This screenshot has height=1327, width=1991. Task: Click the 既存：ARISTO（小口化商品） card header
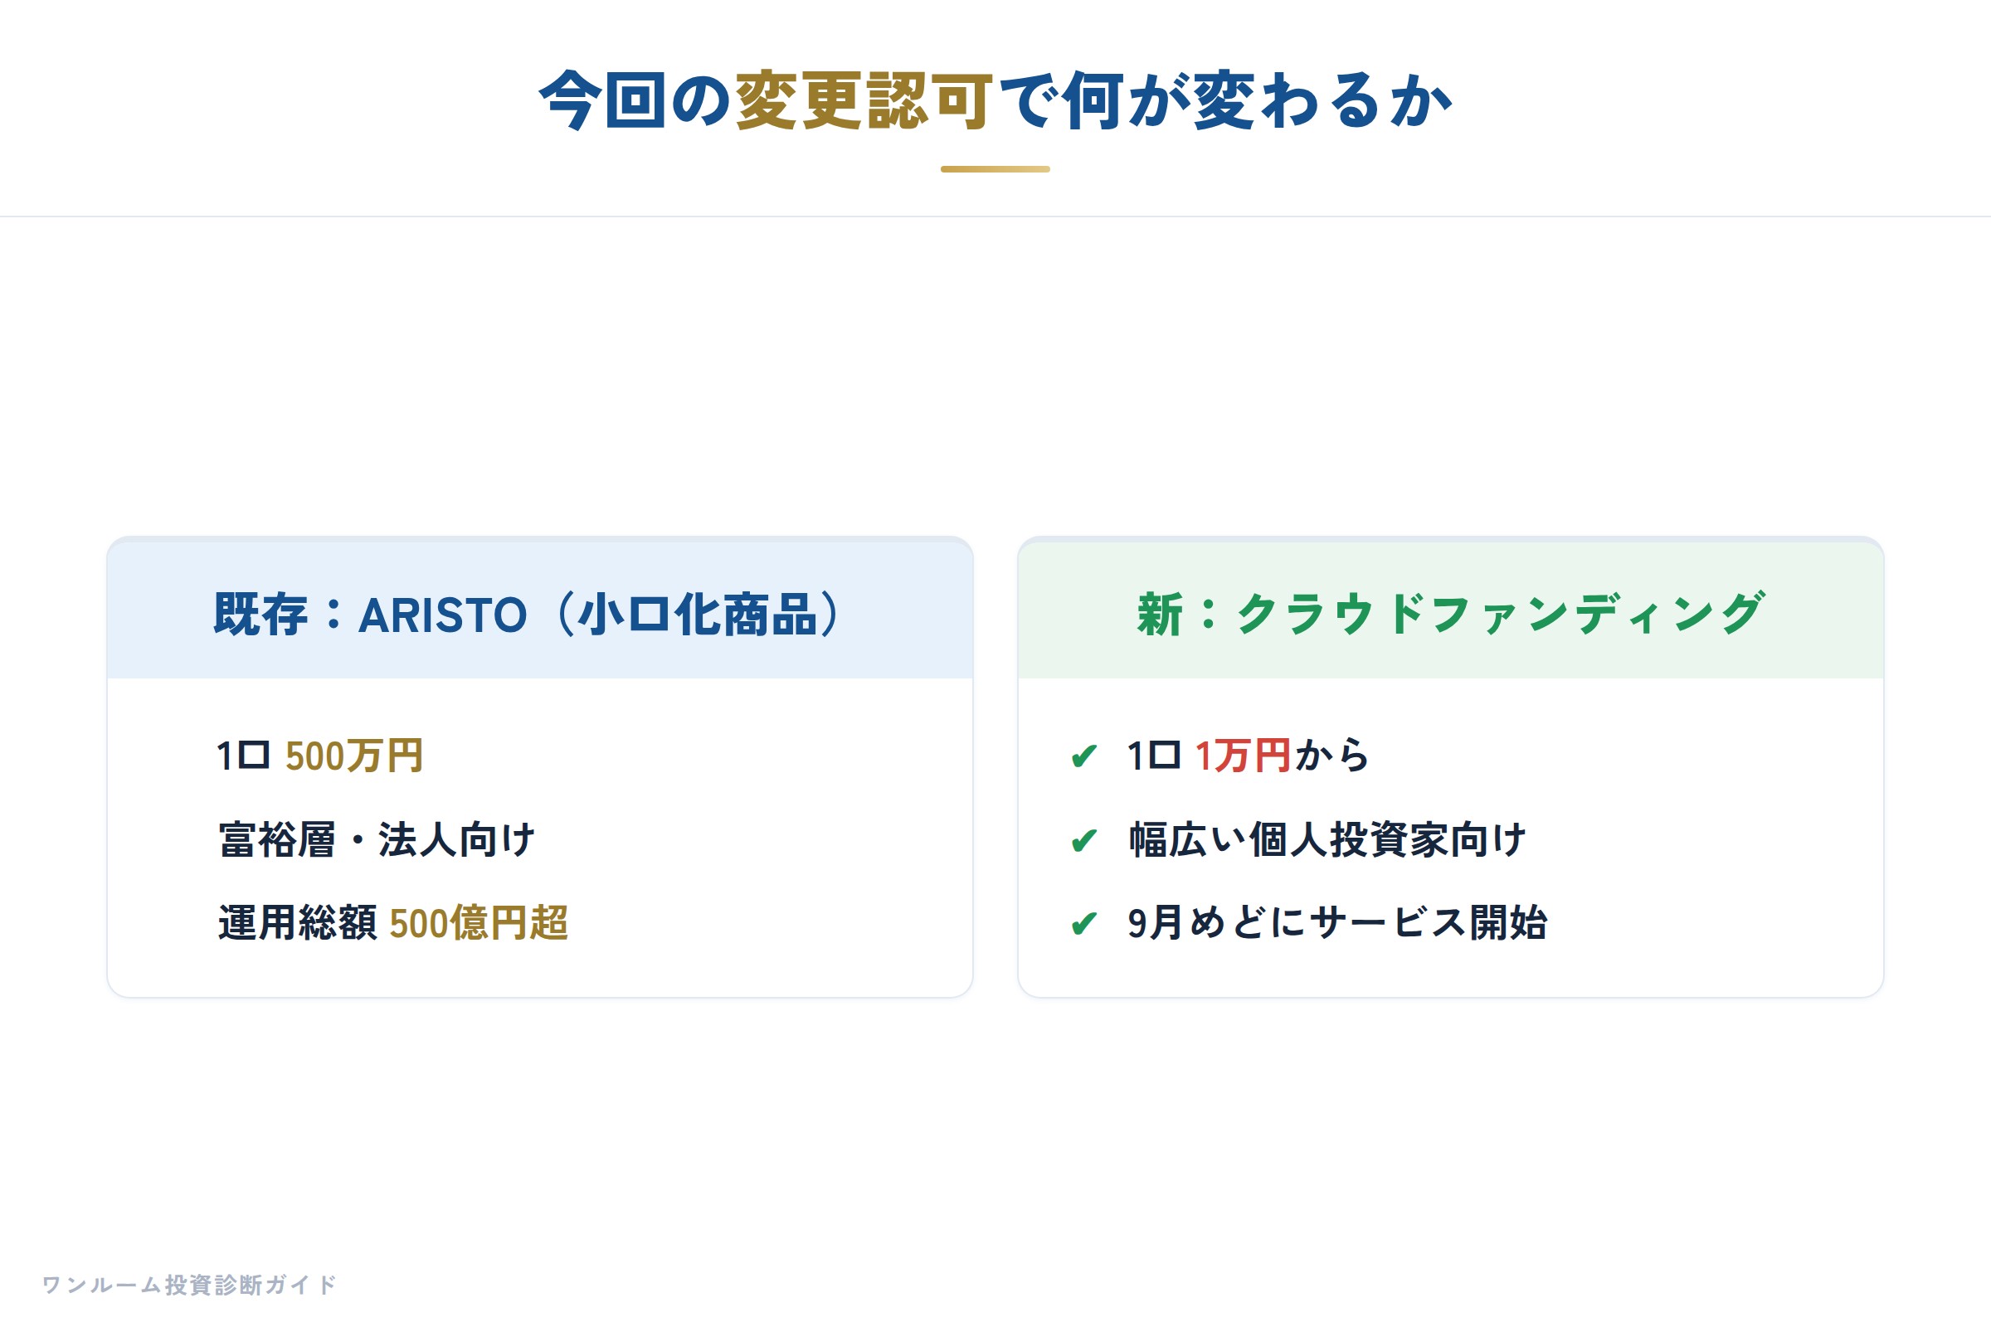[x=539, y=610]
